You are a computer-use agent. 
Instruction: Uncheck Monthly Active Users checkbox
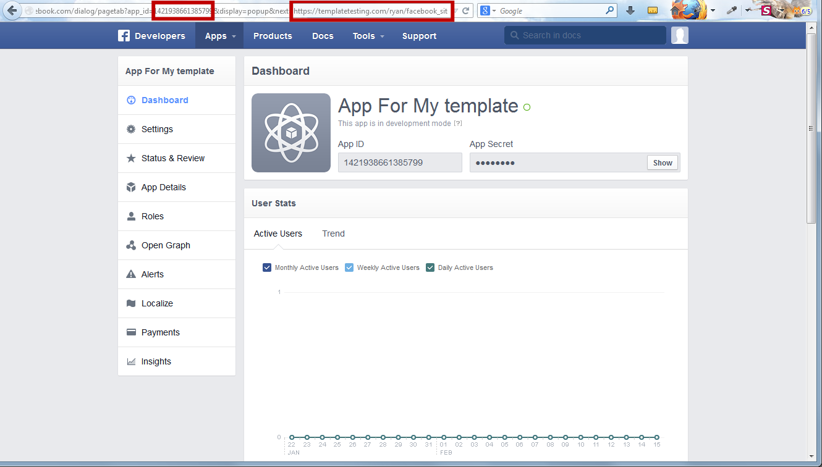[x=267, y=267]
